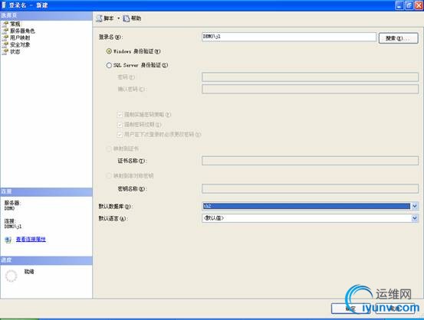Click the 安全对象 page icon

click(x=5, y=45)
